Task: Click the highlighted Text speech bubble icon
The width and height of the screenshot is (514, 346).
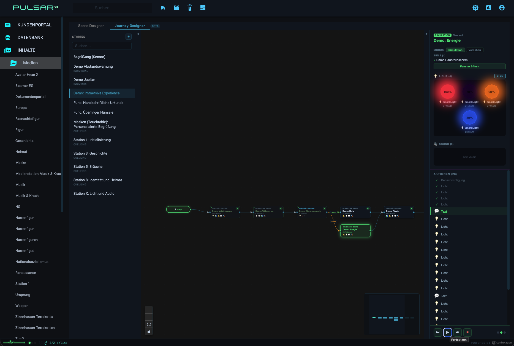Action: 437,211
